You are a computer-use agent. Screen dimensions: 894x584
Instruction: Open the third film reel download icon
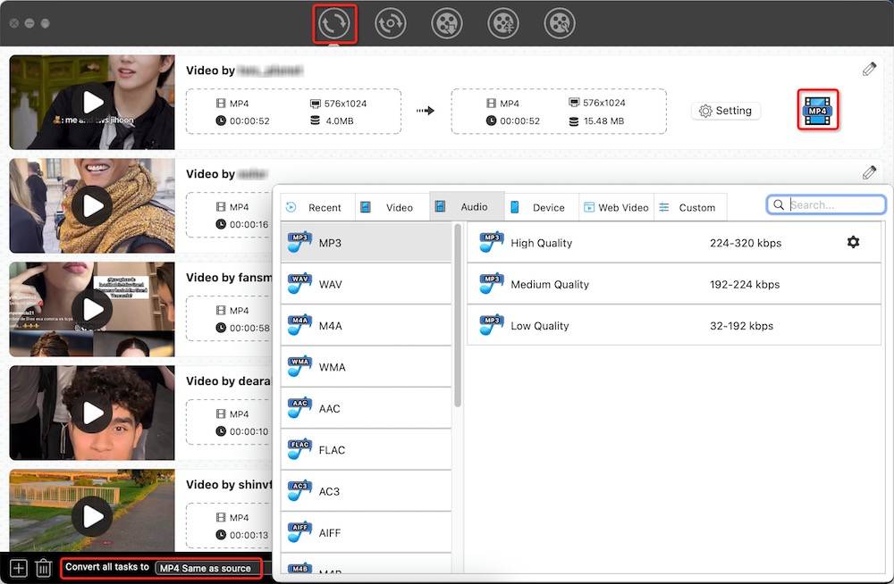[x=447, y=23]
